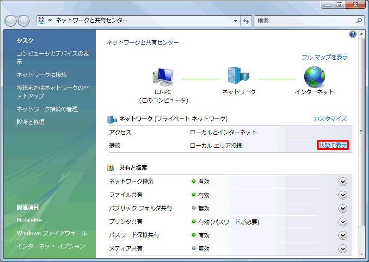
Task: Click the カスタマイズ link
Action: coord(330,119)
